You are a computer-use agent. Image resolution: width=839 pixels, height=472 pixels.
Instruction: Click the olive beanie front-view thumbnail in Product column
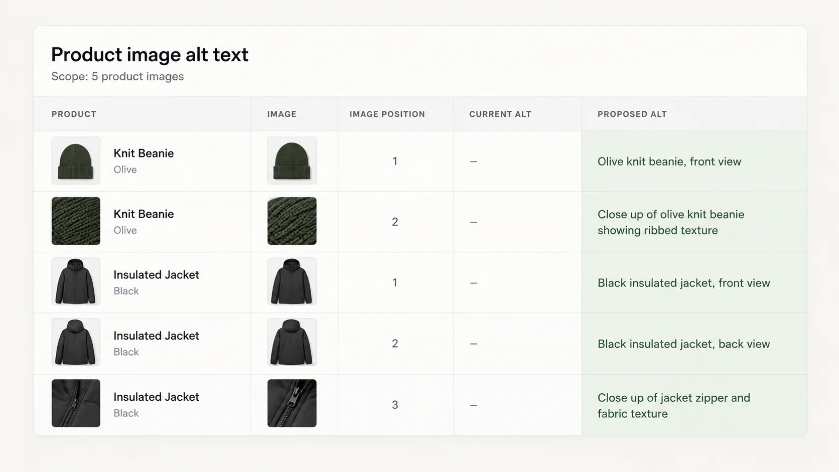[76, 161]
